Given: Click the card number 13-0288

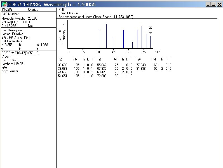Looking at the screenshot, I should click(x=7, y=10).
